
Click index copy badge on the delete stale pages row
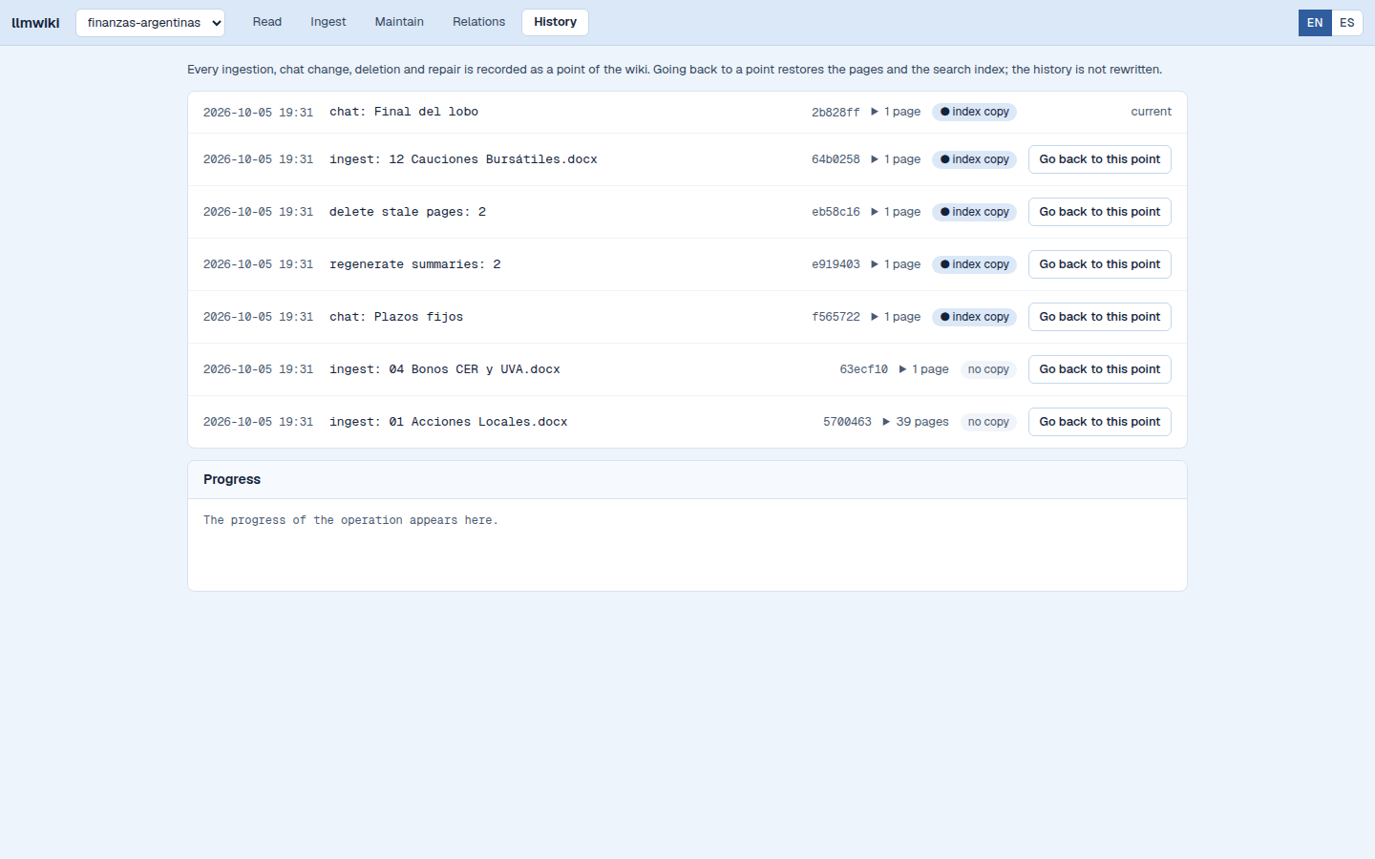click(974, 212)
